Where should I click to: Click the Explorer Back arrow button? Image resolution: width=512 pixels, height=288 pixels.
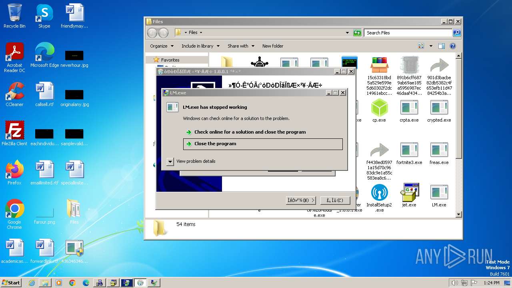[152, 33]
